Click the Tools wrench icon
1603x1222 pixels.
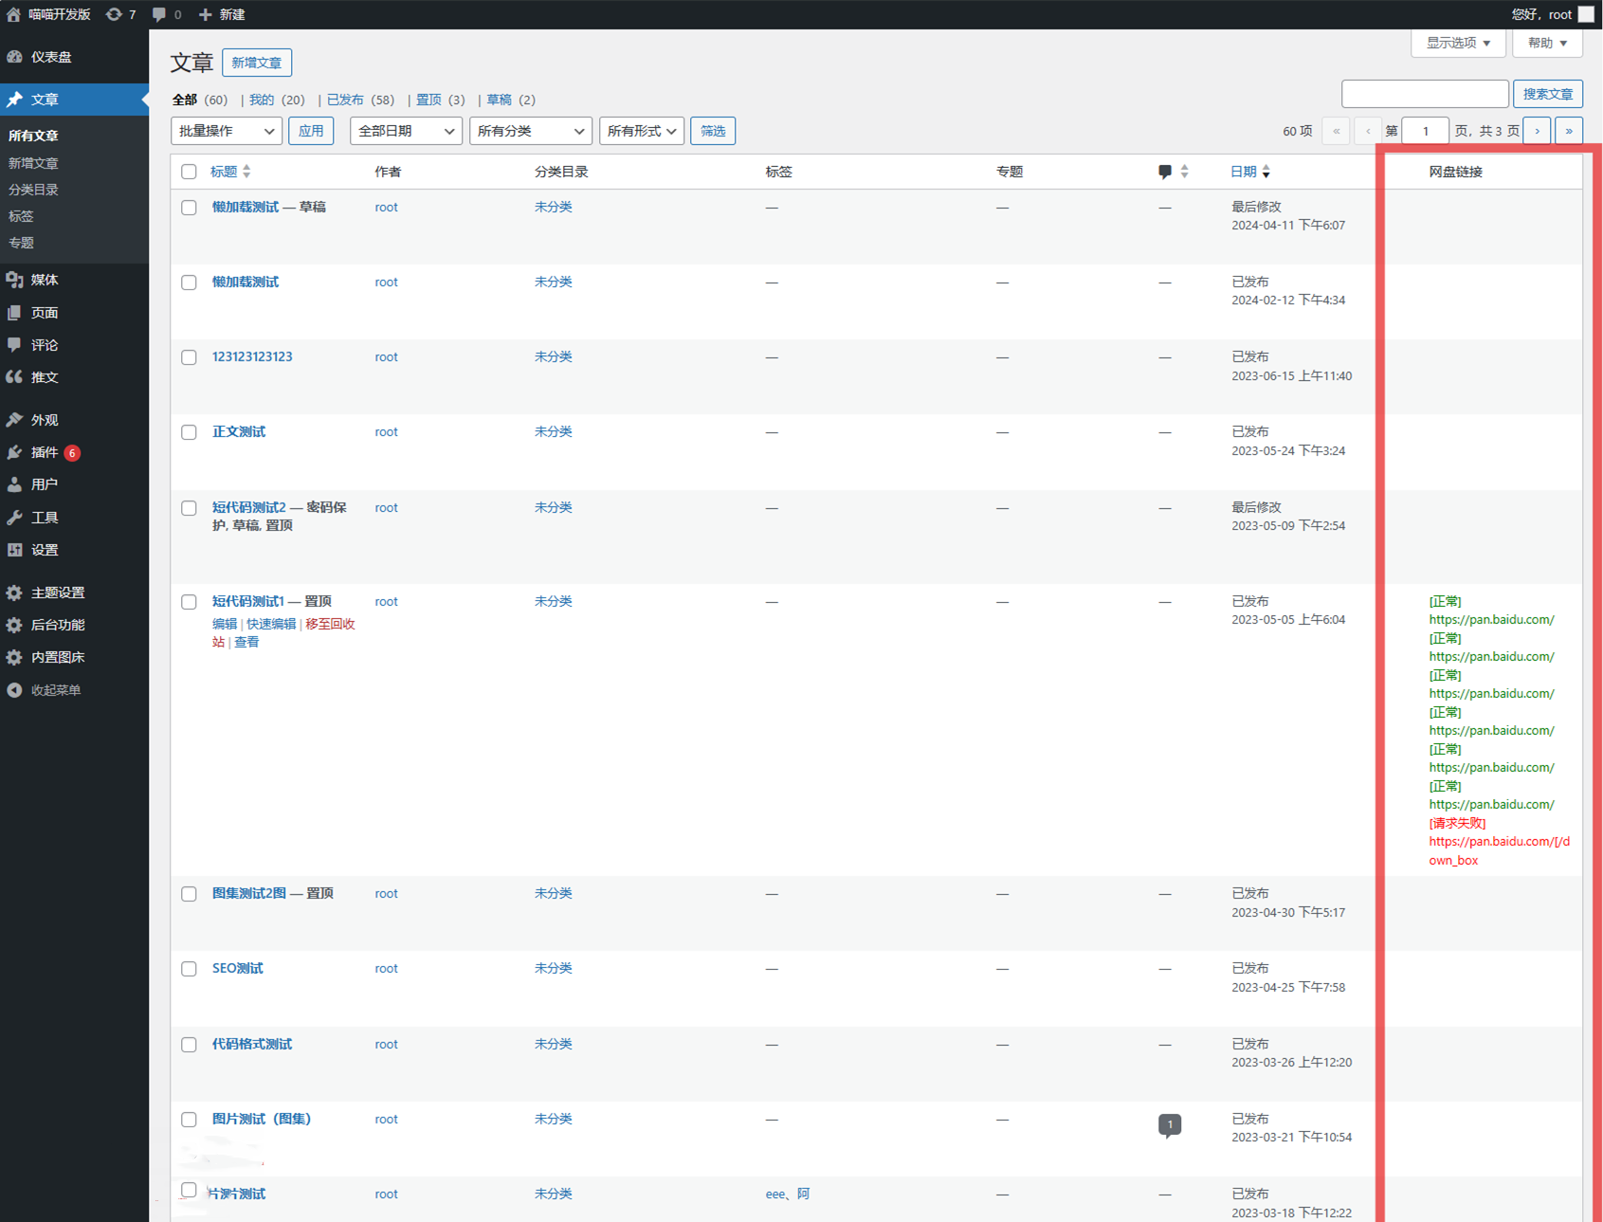[x=15, y=518]
